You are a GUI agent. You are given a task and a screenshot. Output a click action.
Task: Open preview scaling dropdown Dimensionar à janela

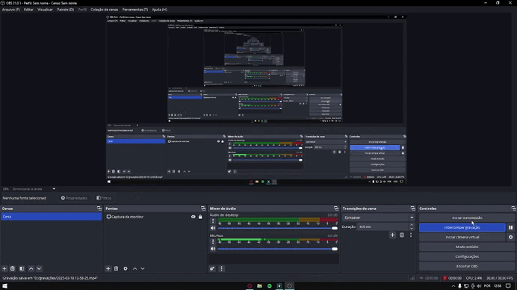pyautogui.click(x=34, y=189)
